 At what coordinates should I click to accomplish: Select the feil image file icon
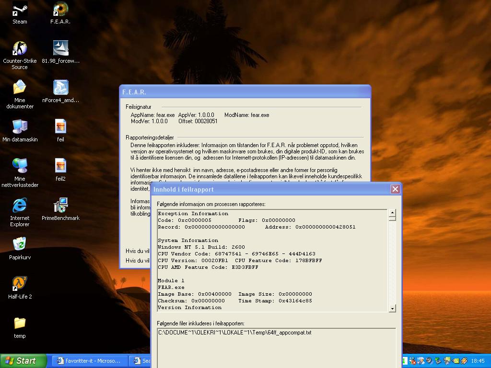click(60, 130)
